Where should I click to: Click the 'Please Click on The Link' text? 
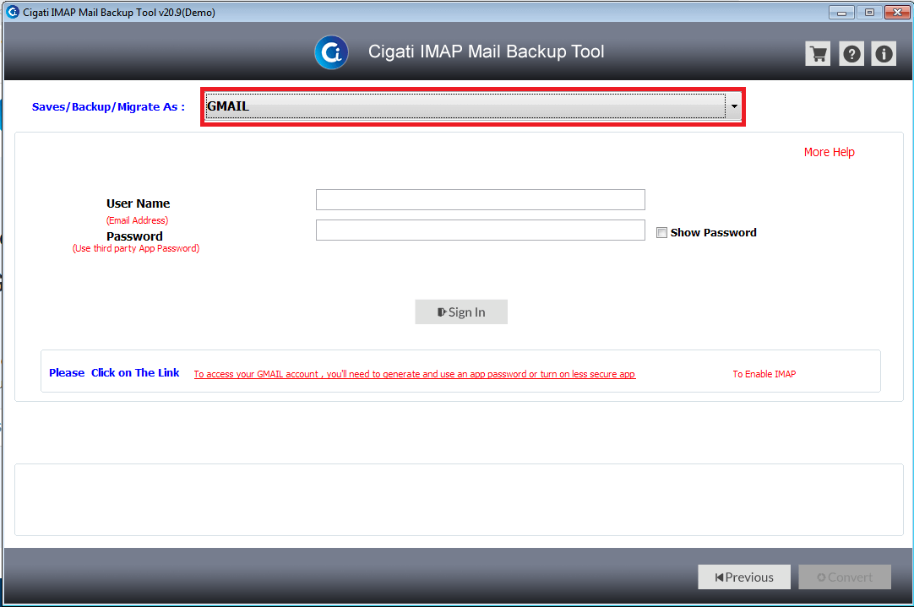point(114,373)
